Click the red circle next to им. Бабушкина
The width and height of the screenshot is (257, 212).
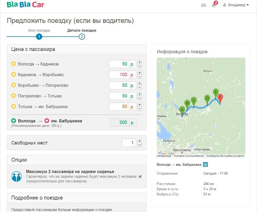[x=47, y=121]
